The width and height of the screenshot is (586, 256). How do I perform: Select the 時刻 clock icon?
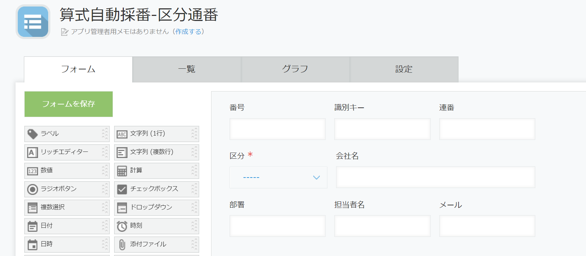coord(122,226)
